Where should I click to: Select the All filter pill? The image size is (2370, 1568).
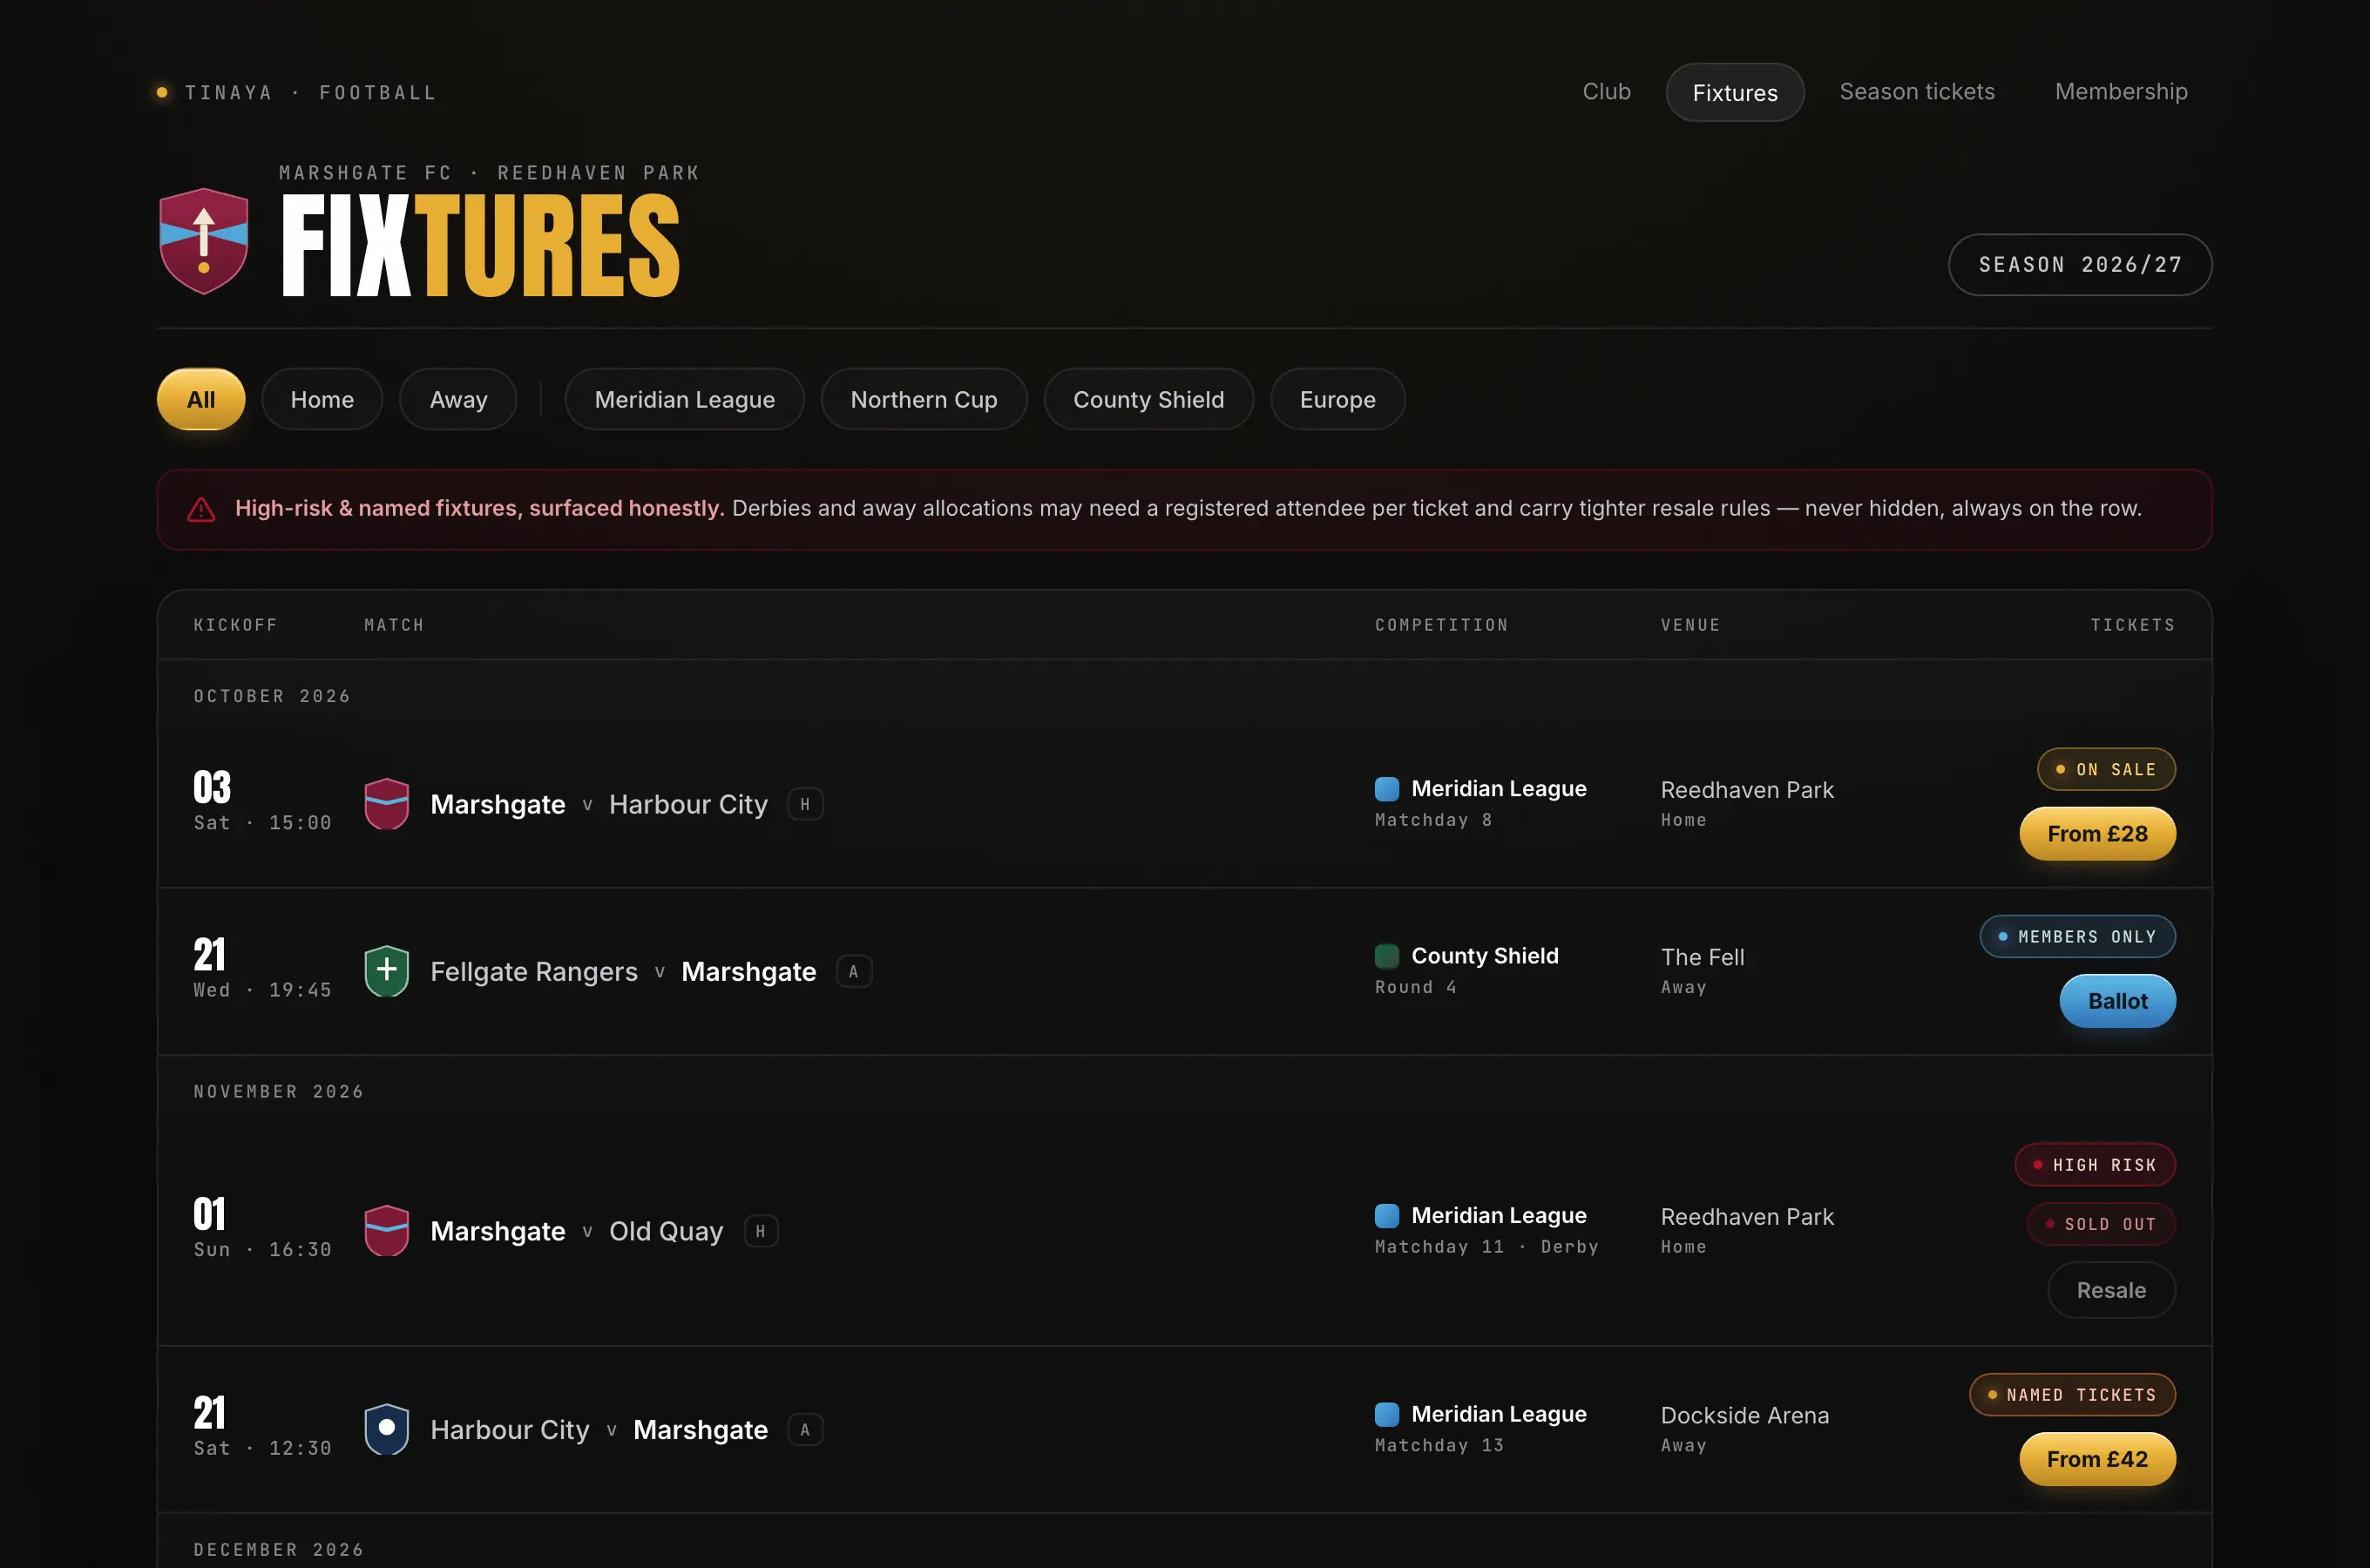[x=201, y=399]
